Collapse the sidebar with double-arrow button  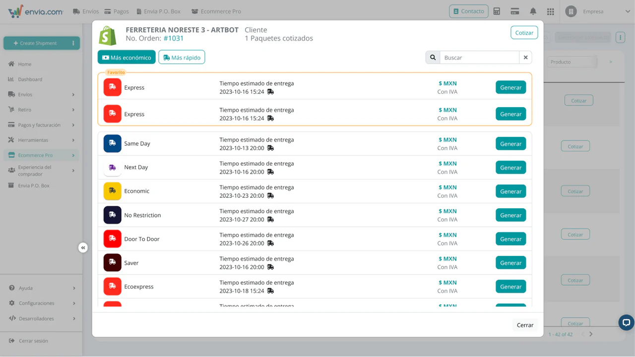click(83, 247)
